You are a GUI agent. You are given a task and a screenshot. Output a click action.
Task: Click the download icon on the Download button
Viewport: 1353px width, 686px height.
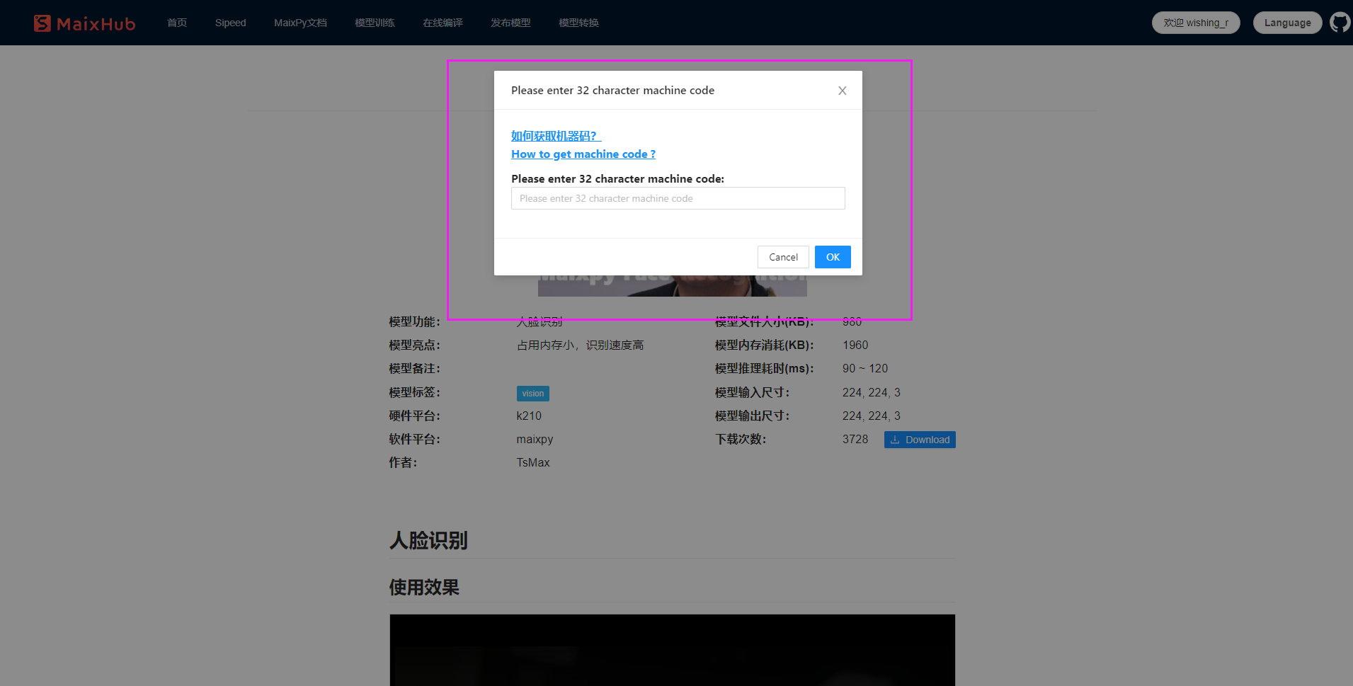tap(894, 440)
